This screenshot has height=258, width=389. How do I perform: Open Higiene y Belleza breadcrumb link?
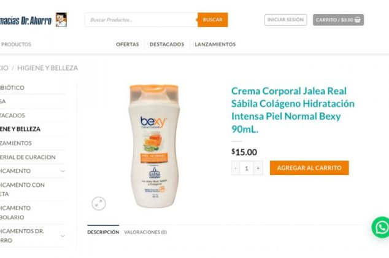48,68
